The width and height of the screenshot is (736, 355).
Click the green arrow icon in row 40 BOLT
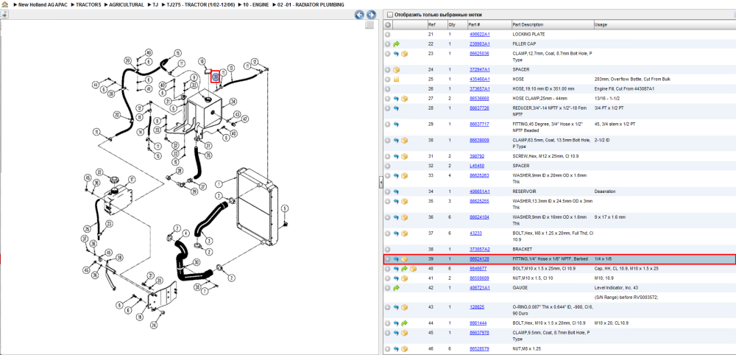[x=405, y=269]
